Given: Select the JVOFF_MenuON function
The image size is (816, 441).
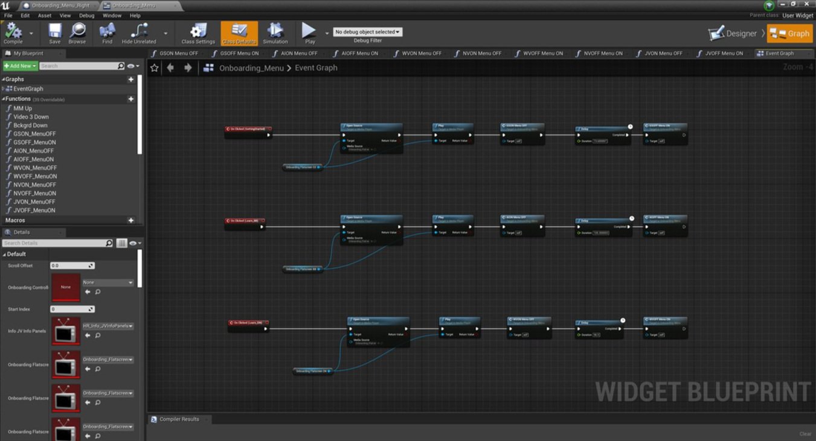Looking at the screenshot, I should pos(34,211).
